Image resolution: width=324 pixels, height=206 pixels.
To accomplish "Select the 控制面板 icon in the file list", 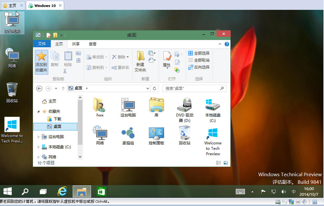I will click(156, 133).
